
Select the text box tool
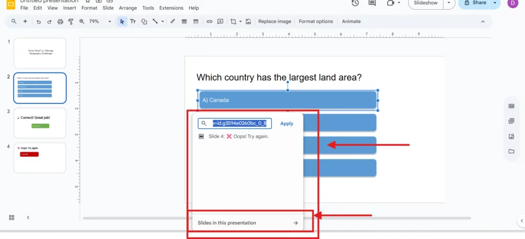point(133,21)
